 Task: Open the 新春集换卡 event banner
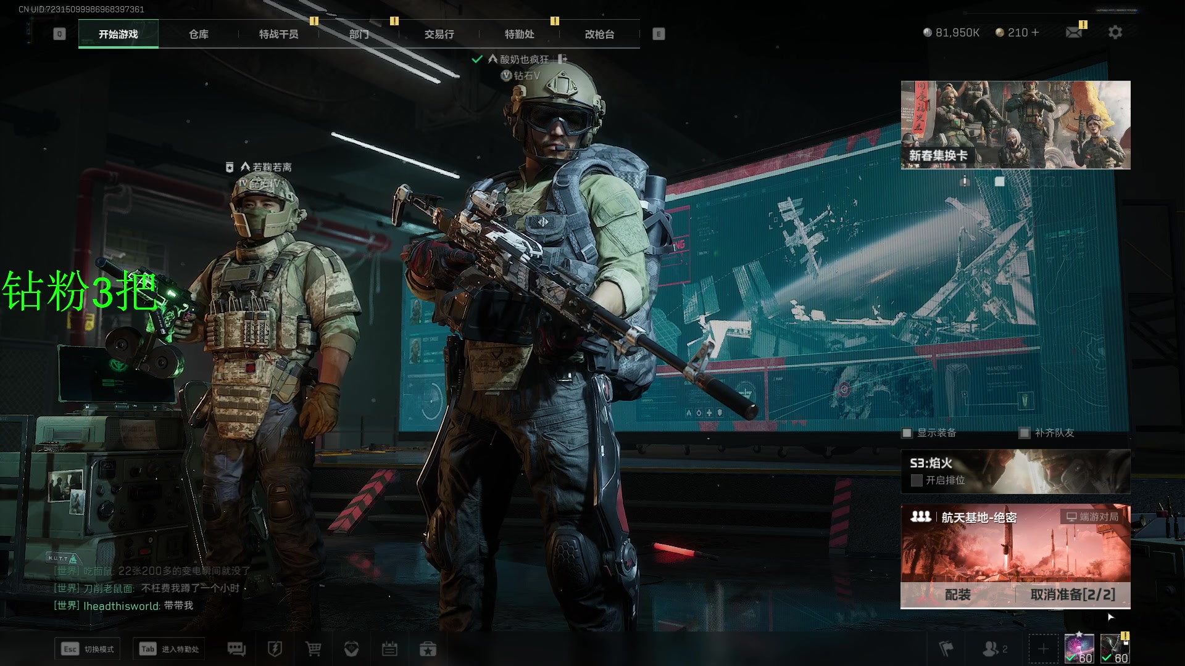click(x=1015, y=125)
